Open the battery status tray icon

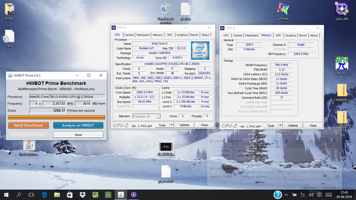tap(294, 195)
